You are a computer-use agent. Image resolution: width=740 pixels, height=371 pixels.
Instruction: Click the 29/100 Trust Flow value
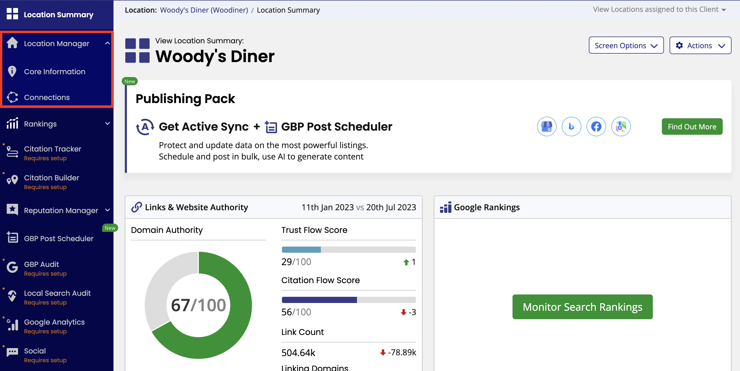pos(296,262)
